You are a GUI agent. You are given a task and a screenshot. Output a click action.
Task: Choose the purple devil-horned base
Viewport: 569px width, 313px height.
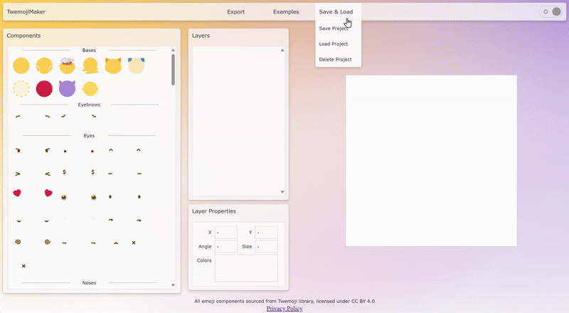pyautogui.click(x=67, y=89)
